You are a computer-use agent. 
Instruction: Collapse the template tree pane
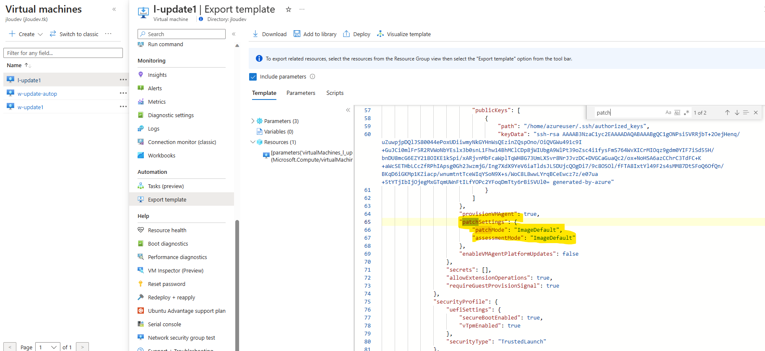tap(348, 110)
